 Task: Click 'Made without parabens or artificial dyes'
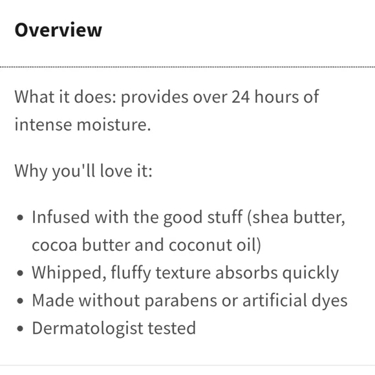189,301
